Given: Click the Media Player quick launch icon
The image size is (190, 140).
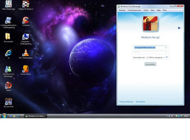Looking at the screenshot, I should click(14, 116).
